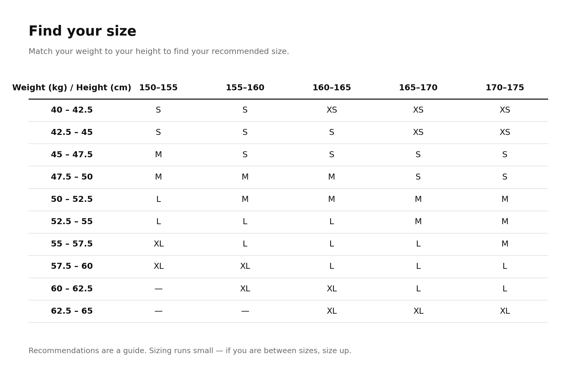Click the Weight (kg) / Height (cm) header
The image size is (571, 384).
tap(72, 88)
